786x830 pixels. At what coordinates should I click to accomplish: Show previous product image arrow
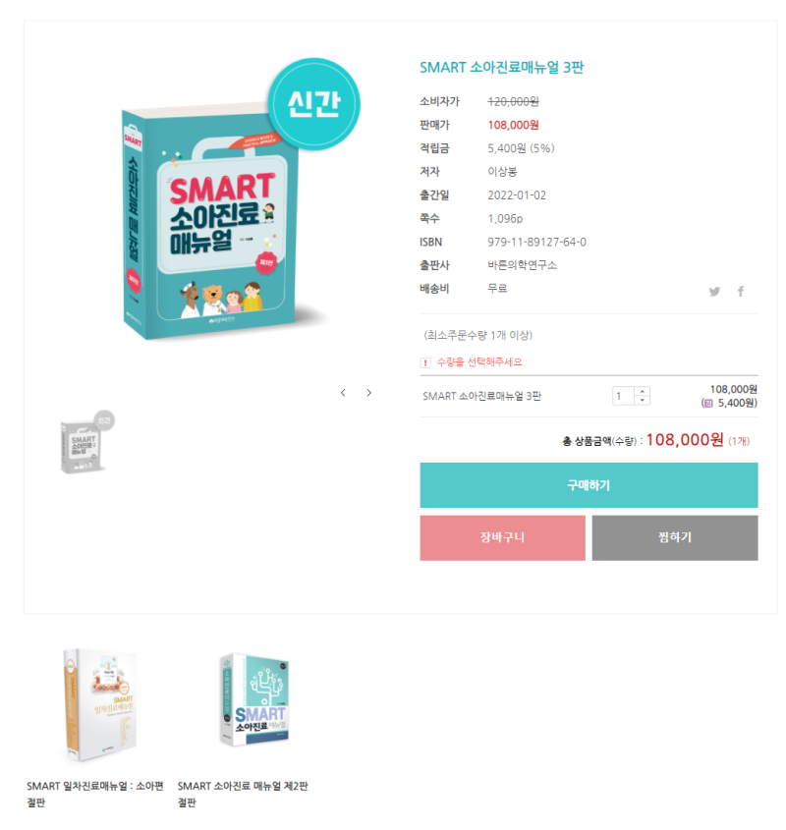point(343,393)
